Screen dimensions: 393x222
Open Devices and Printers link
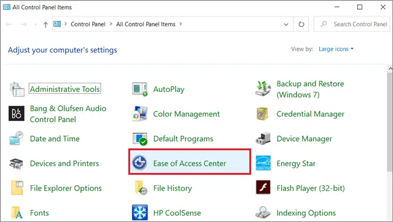64,164
